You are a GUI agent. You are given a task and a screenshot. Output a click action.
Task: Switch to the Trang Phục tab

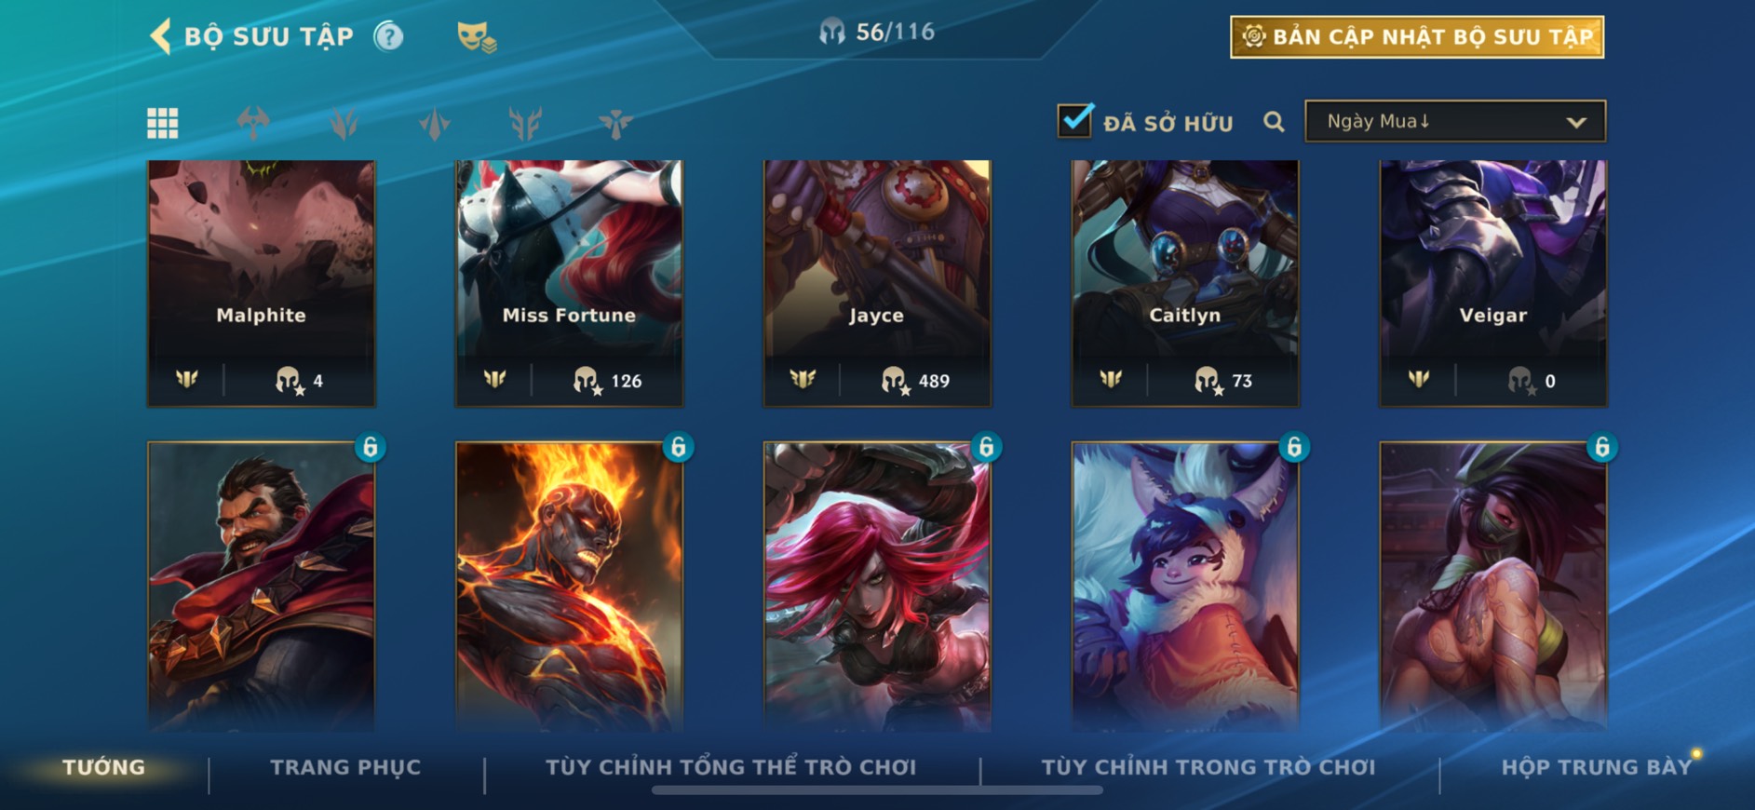coord(345,767)
